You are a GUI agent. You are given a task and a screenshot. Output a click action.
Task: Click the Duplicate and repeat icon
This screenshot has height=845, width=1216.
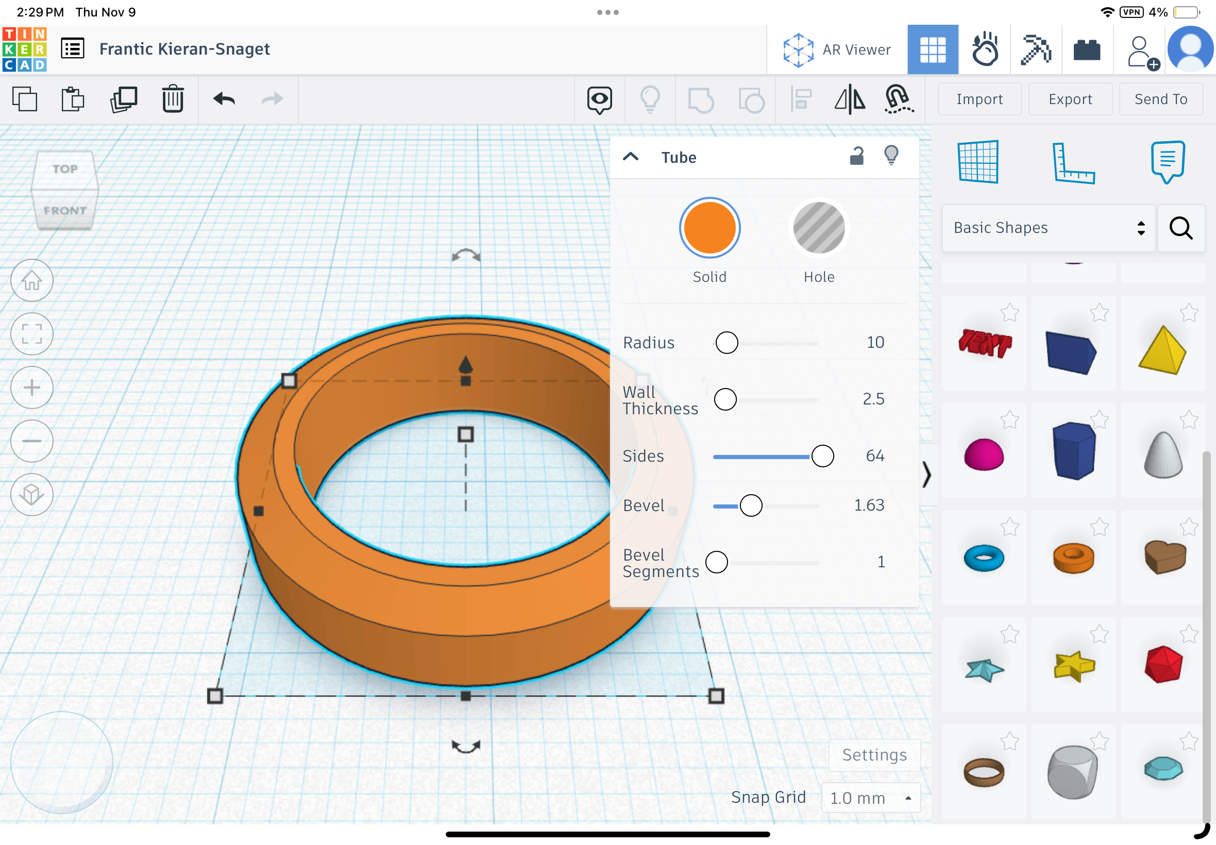(x=123, y=99)
